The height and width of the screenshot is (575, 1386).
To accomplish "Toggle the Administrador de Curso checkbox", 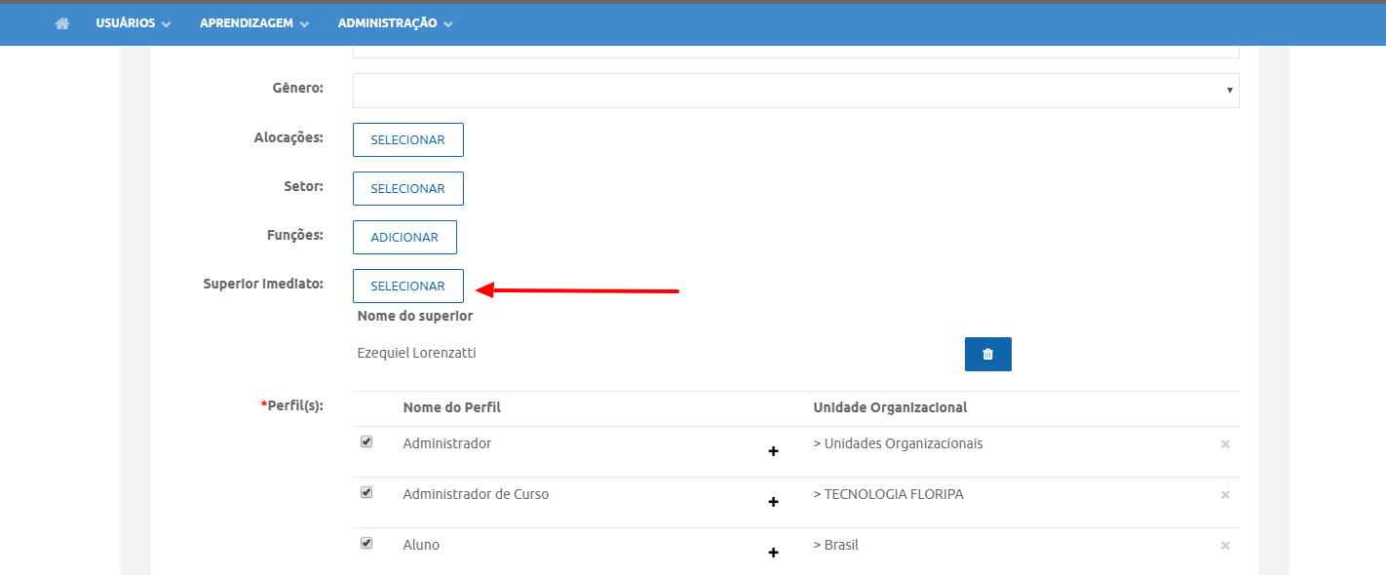I will click(x=366, y=492).
